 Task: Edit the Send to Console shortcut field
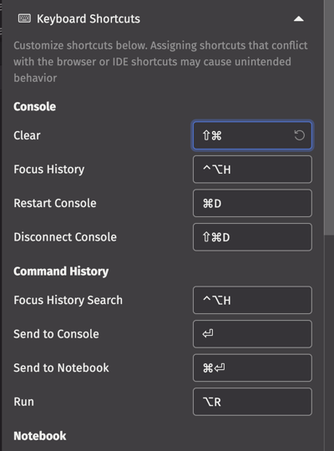click(252, 334)
